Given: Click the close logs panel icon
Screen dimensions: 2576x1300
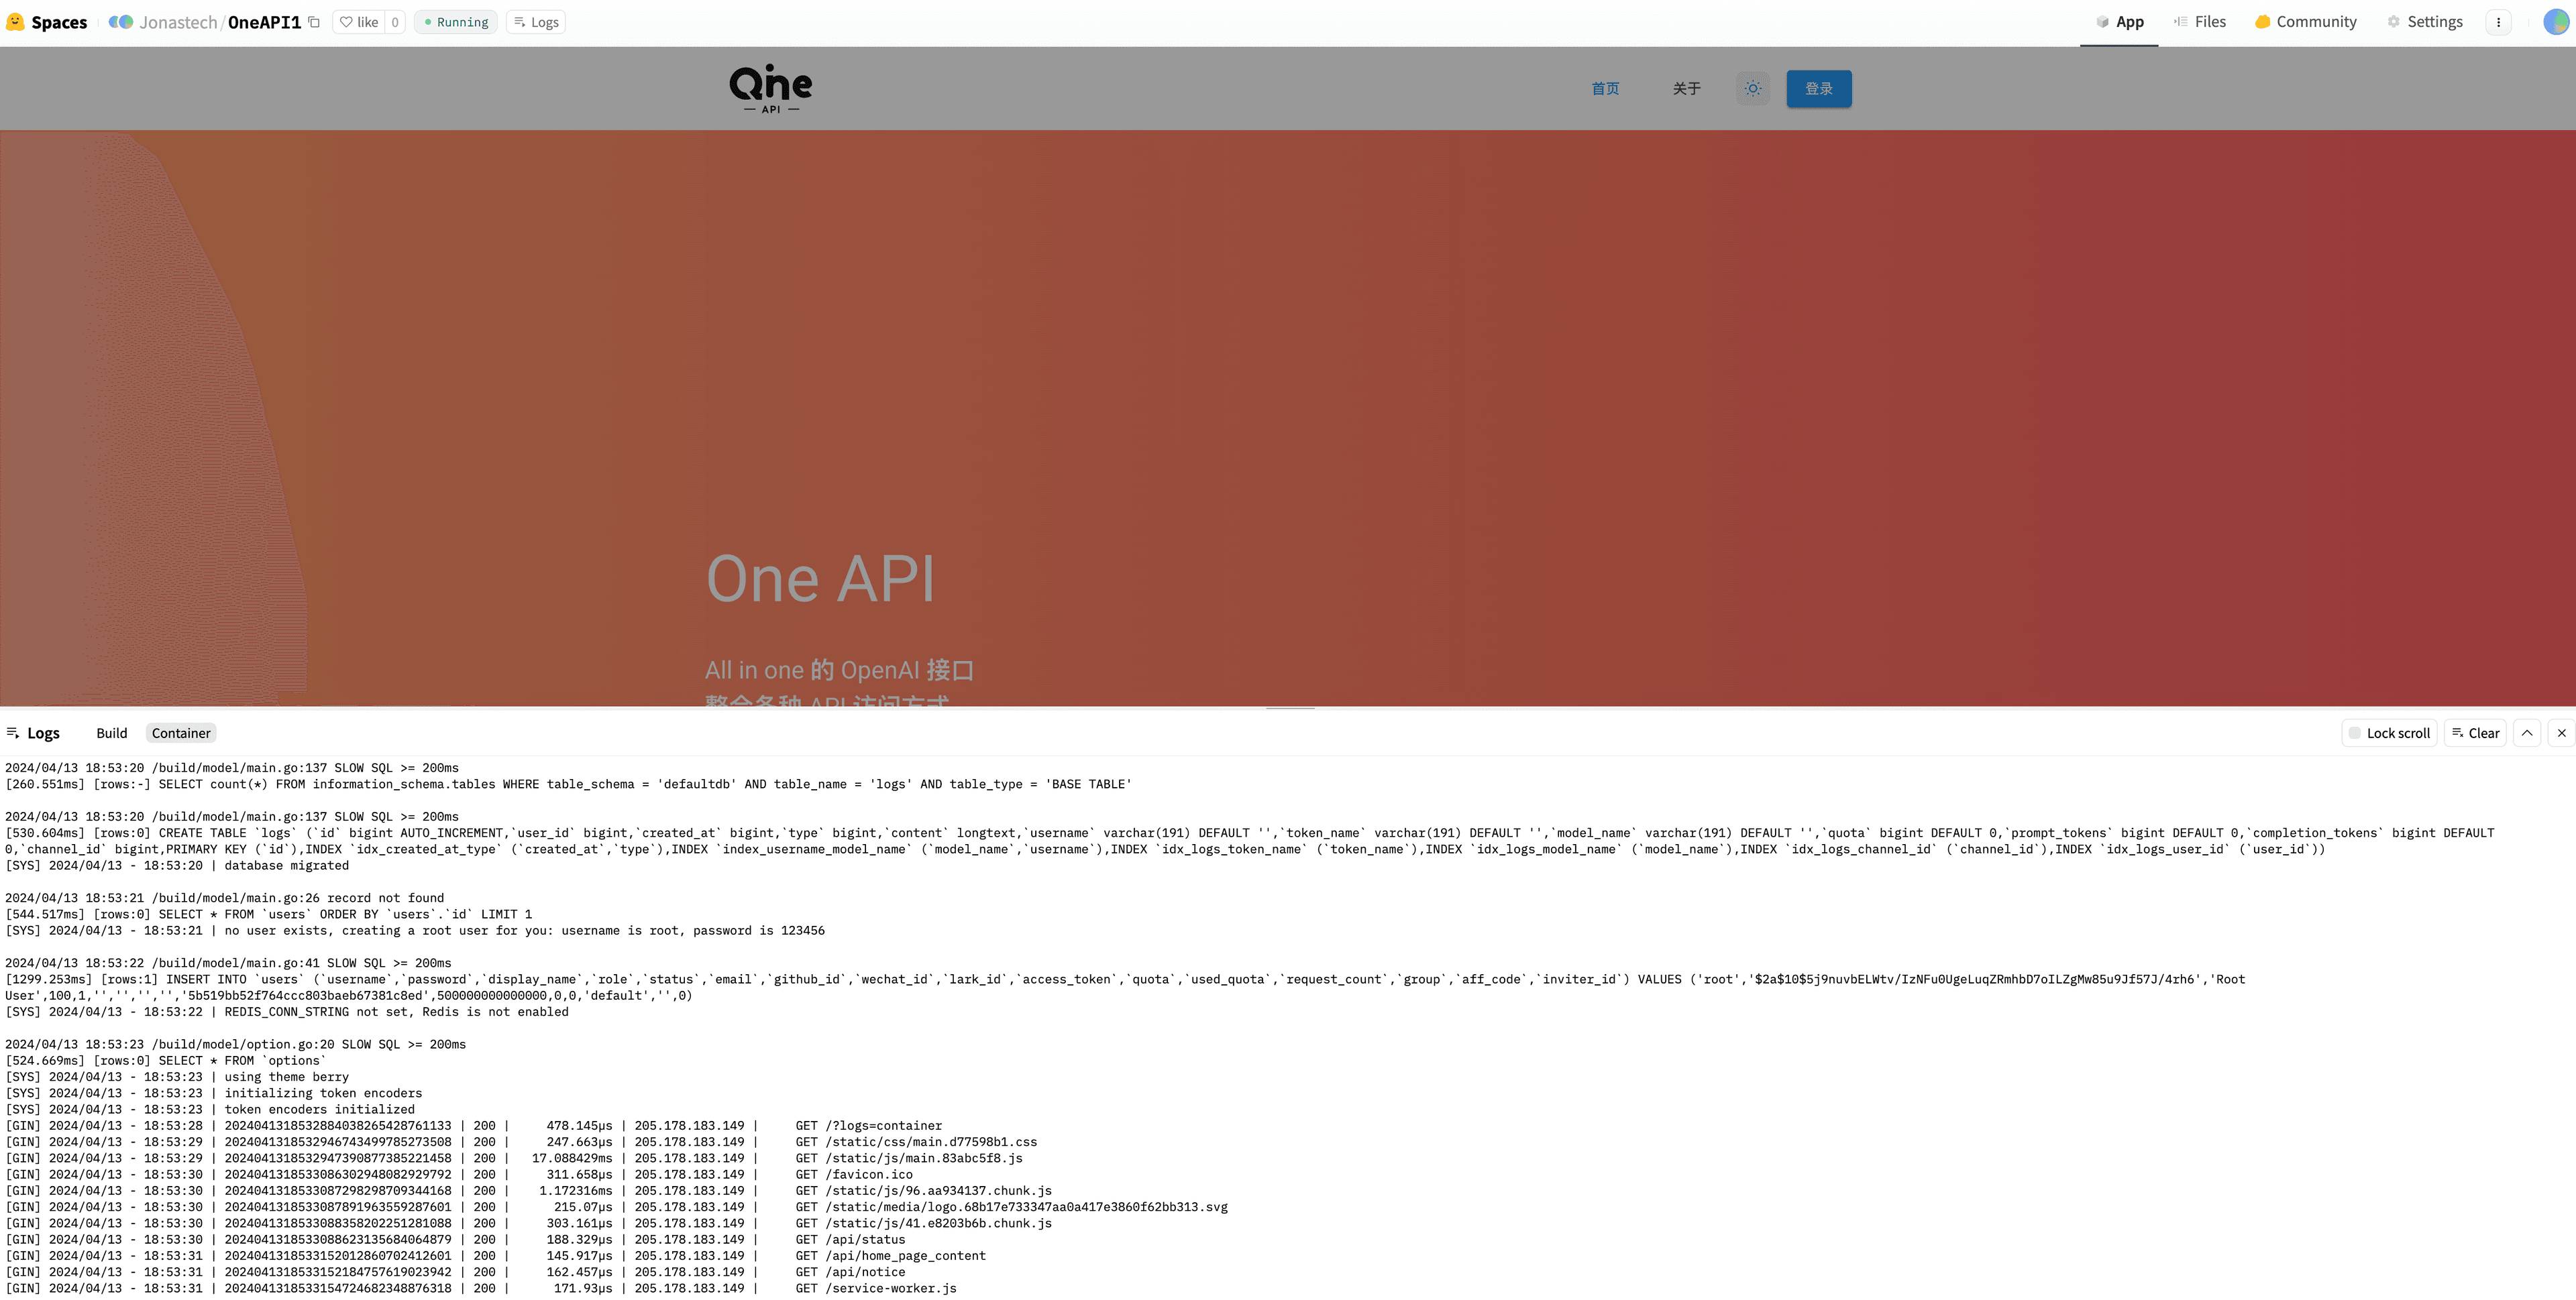Looking at the screenshot, I should click(2559, 733).
